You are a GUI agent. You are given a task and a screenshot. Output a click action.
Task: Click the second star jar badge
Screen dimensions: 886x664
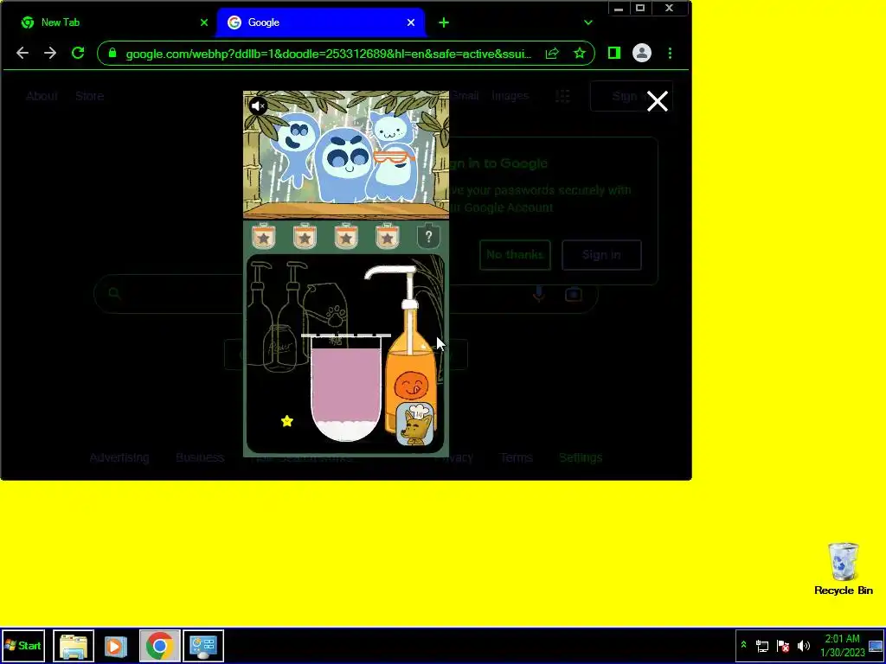305,237
